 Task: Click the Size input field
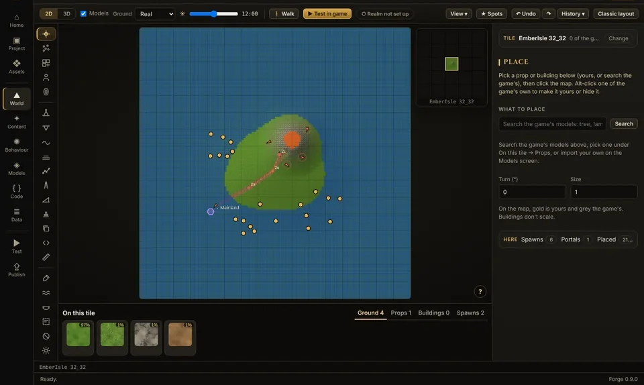603,192
